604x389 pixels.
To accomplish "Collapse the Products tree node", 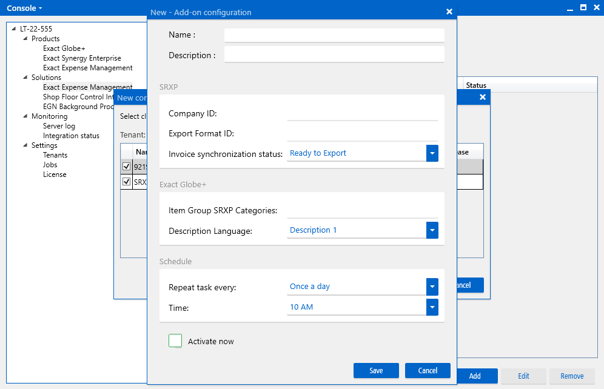I will point(25,39).
